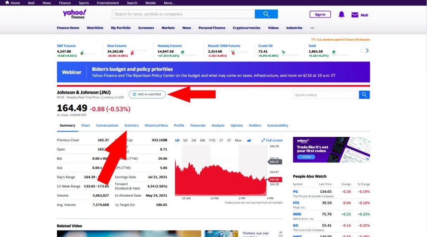The width and height of the screenshot is (427, 237).
Task: Set chart range to 1D
Action: [x=177, y=140]
